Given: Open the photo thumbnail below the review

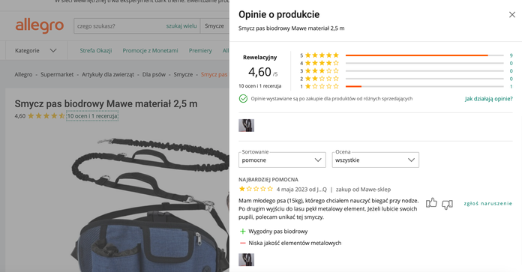Looking at the screenshot, I should [x=246, y=260].
